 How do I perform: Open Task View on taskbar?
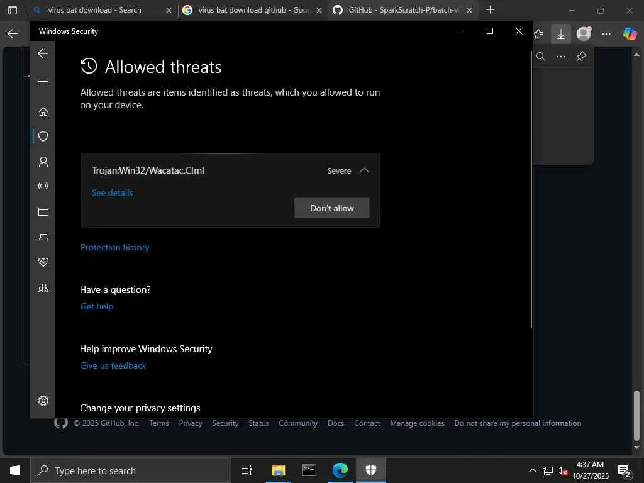tap(247, 470)
